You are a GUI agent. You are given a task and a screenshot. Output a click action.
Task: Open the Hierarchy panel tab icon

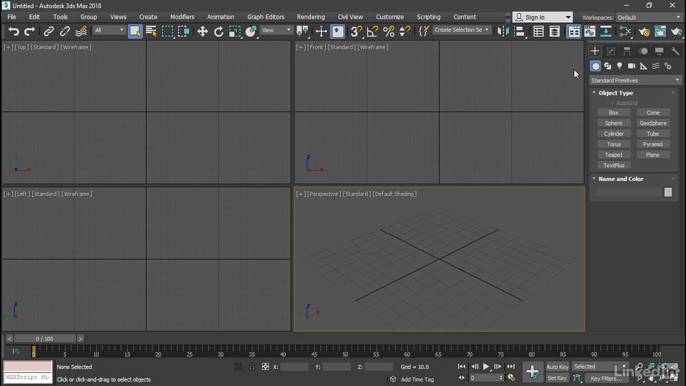point(627,51)
